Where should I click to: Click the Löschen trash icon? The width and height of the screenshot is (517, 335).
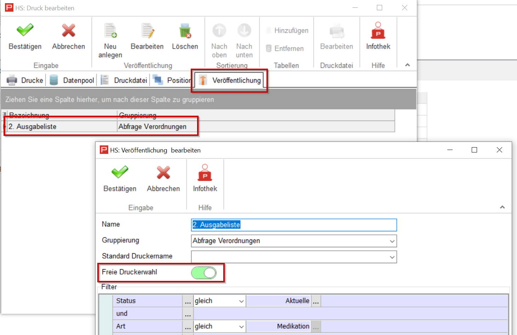[185, 31]
